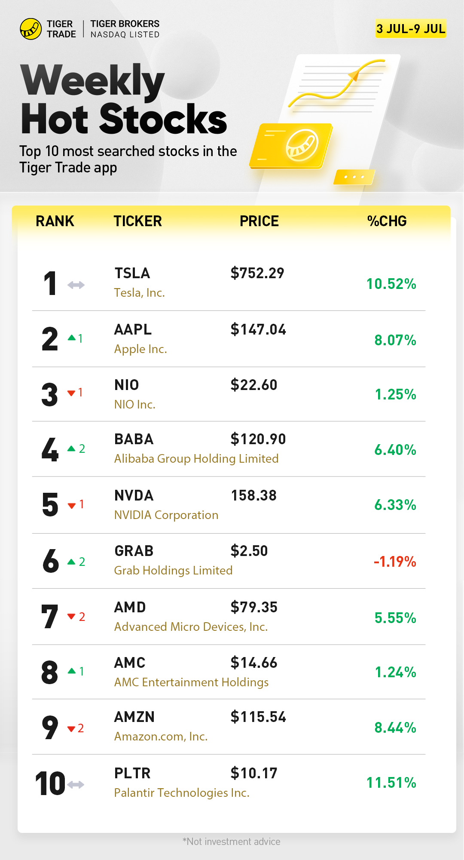Open the Grab Holdings Limited name

coord(173,571)
